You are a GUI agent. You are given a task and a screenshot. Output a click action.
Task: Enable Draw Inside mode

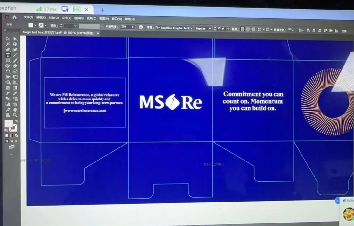pyautogui.click(x=16, y=141)
